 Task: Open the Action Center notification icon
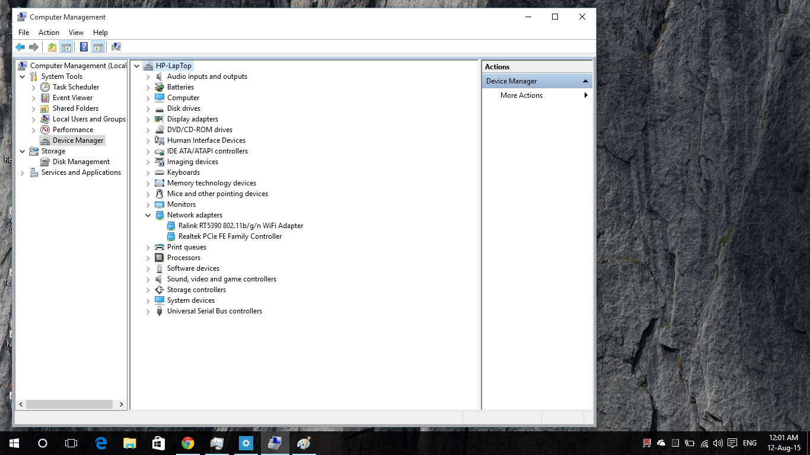[x=732, y=443]
